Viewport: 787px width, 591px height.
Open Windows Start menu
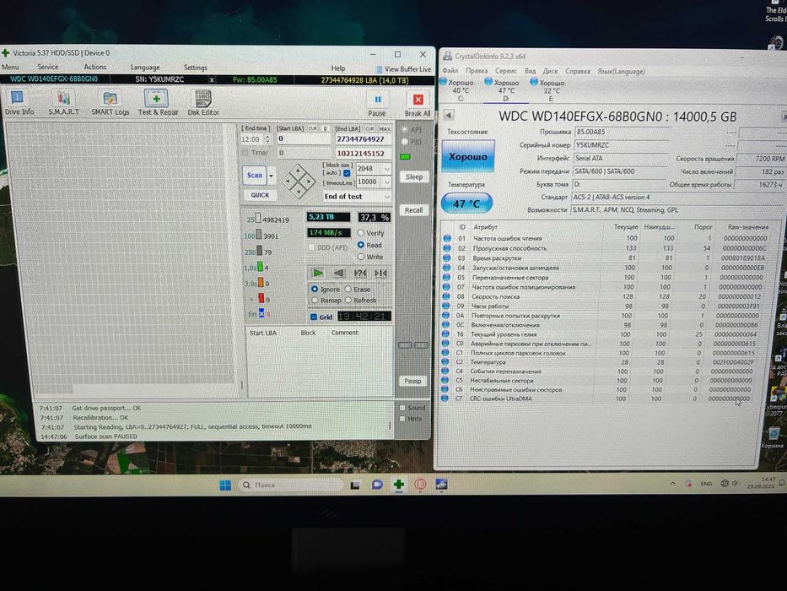(225, 485)
